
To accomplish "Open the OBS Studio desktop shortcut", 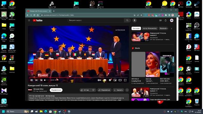I will click(197, 26).
